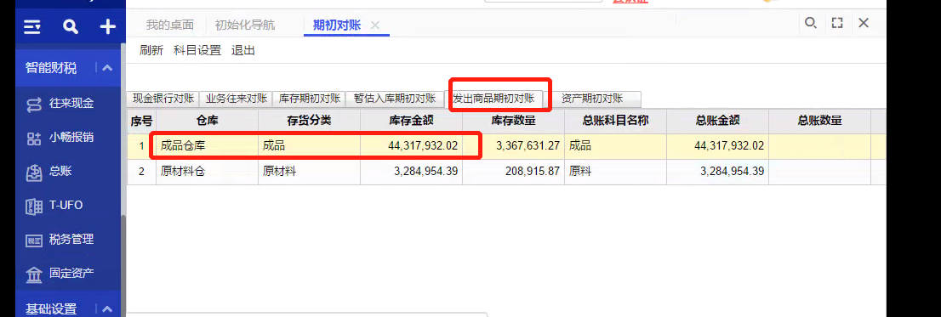Click 总账科目名称 cell 原料
Image resolution: width=941 pixels, height=317 pixels.
[x=615, y=172]
